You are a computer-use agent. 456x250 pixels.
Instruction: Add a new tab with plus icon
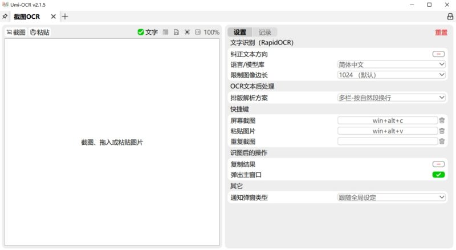tap(65, 17)
